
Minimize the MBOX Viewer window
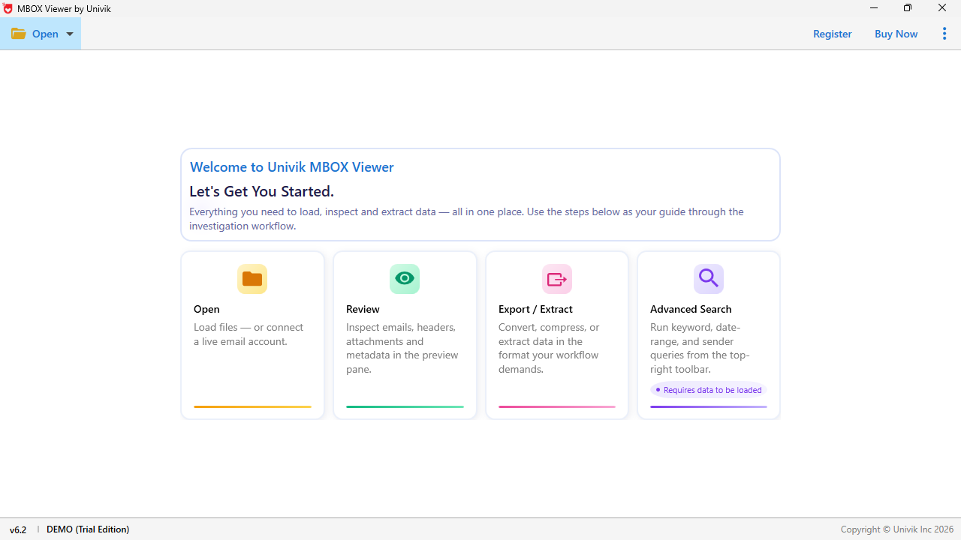coord(874,8)
